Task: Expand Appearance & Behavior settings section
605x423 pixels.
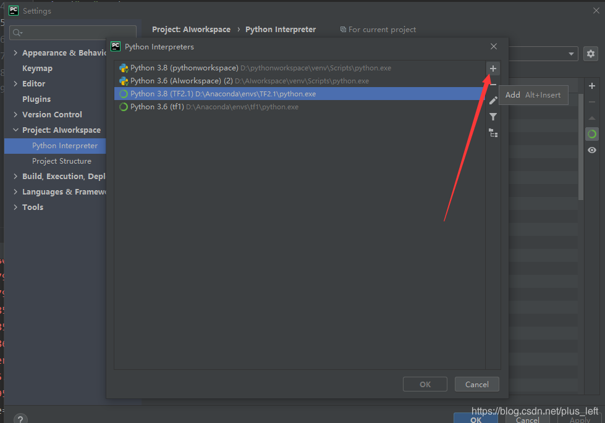Action: (x=15, y=53)
